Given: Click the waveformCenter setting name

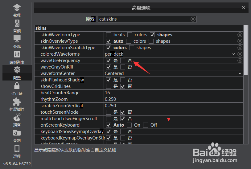Looking at the screenshot, I should (x=58, y=73).
